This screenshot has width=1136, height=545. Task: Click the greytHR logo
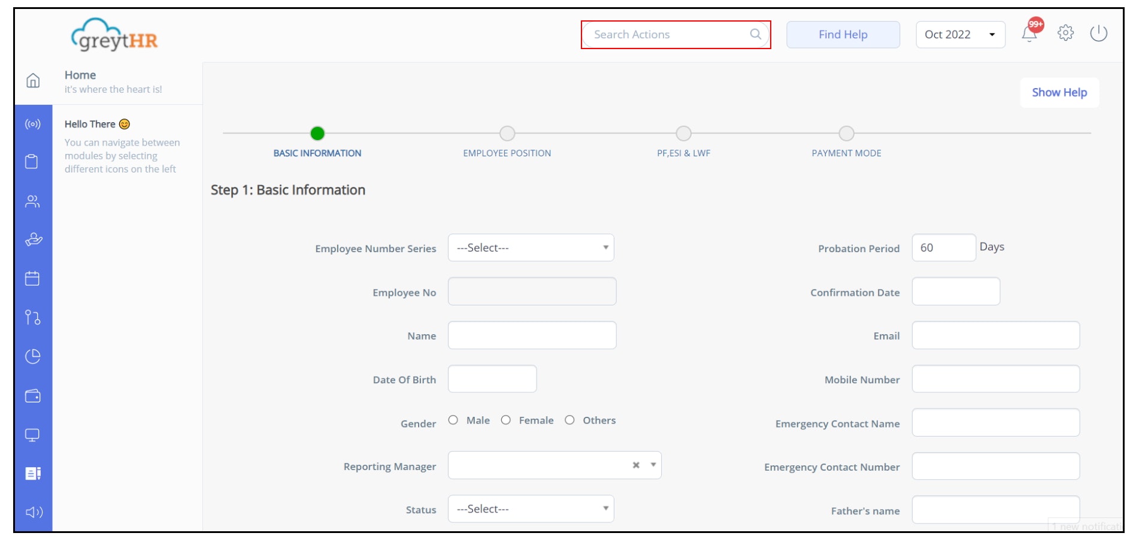(x=114, y=35)
